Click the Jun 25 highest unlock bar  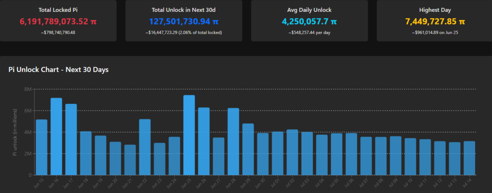tap(189, 135)
